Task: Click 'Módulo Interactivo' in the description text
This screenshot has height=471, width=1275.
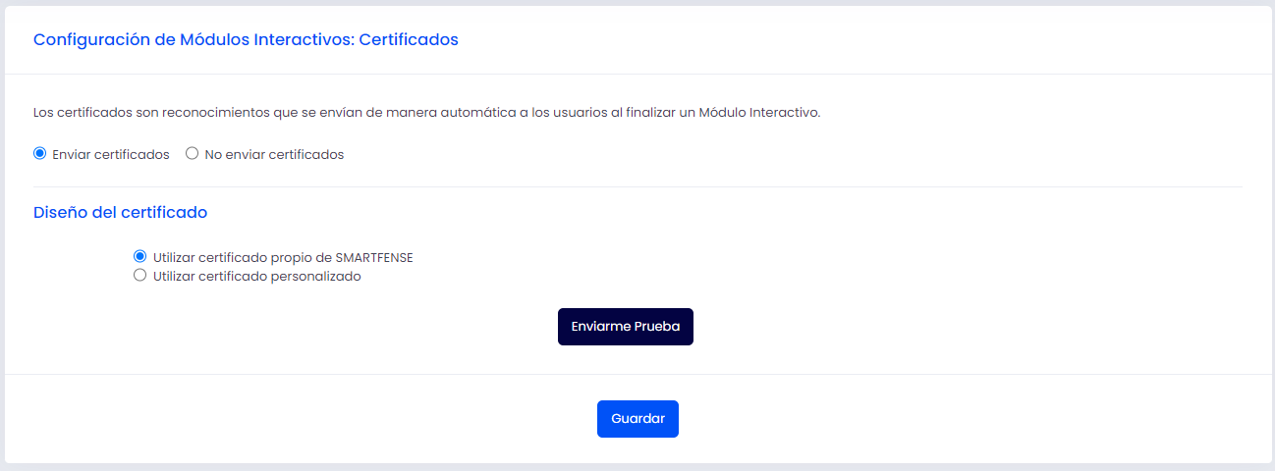Action: click(757, 113)
